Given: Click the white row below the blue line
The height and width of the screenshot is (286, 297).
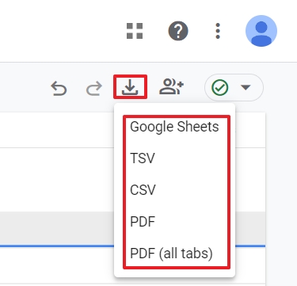Looking at the screenshot, I should pyautogui.click(x=57, y=265).
